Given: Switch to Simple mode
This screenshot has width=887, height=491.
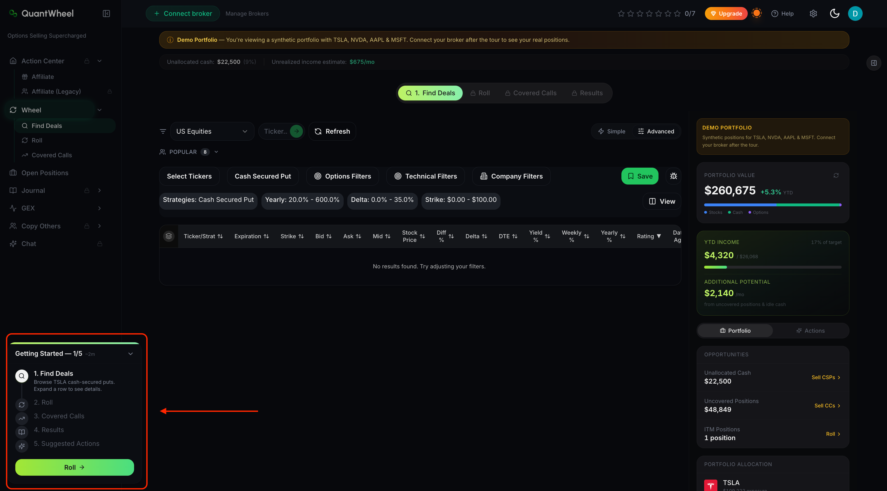Looking at the screenshot, I should (612, 131).
